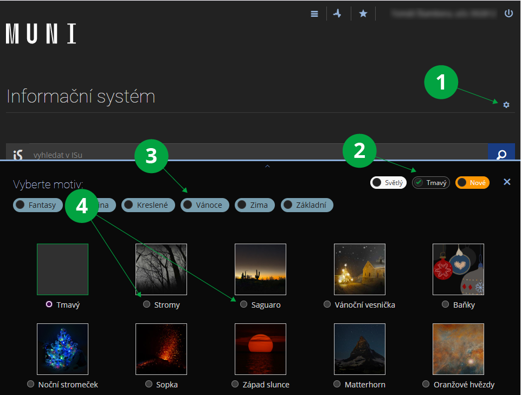
Task: Click the Baňky ornaments thumbnail
Action: click(458, 269)
